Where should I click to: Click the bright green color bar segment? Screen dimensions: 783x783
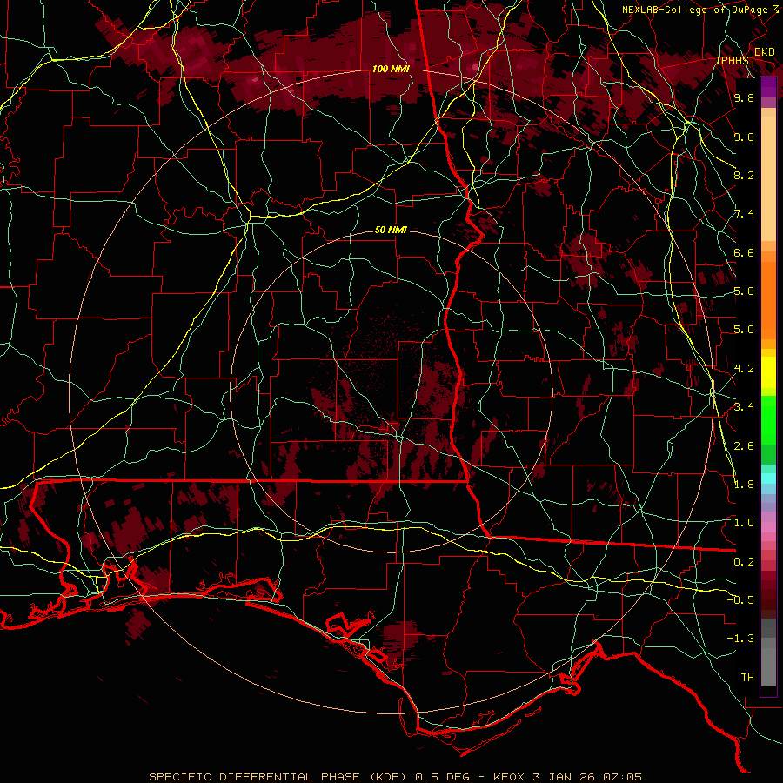click(768, 419)
